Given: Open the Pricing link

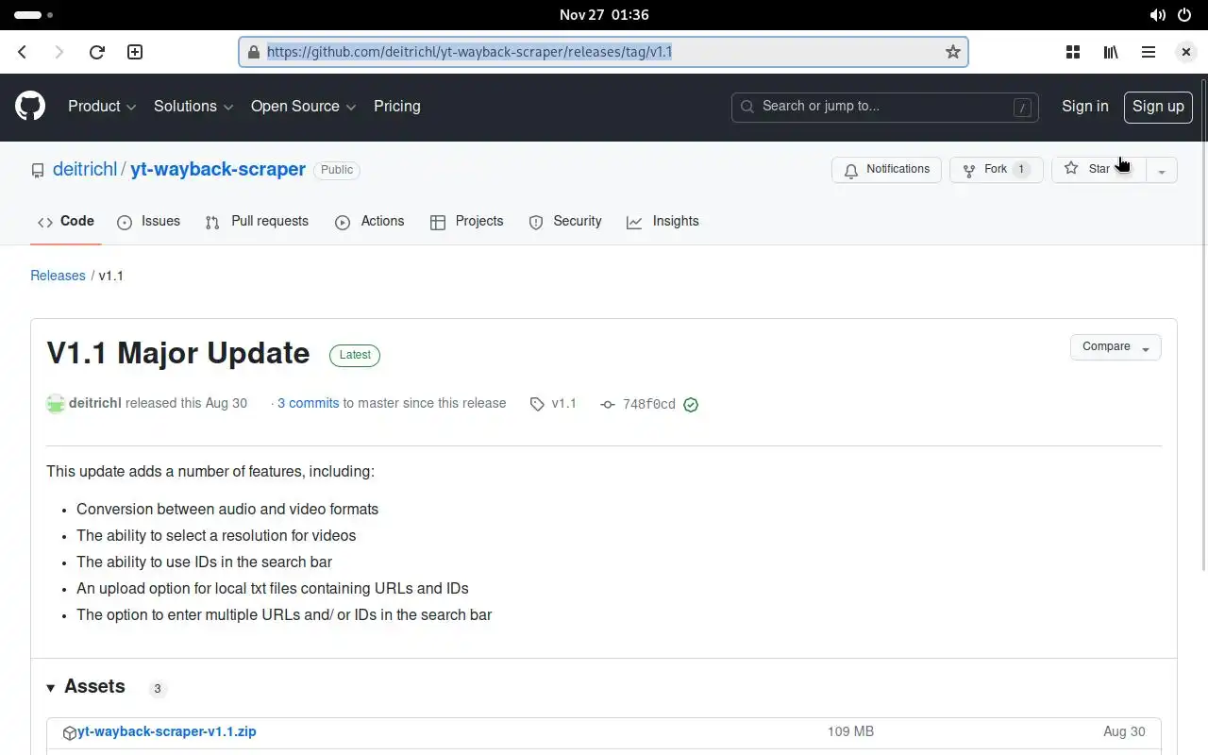Looking at the screenshot, I should [396, 107].
